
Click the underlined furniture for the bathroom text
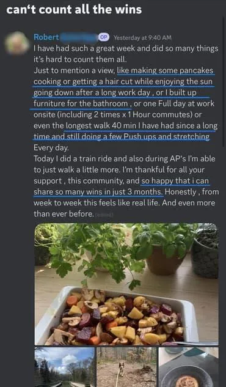(x=81, y=103)
